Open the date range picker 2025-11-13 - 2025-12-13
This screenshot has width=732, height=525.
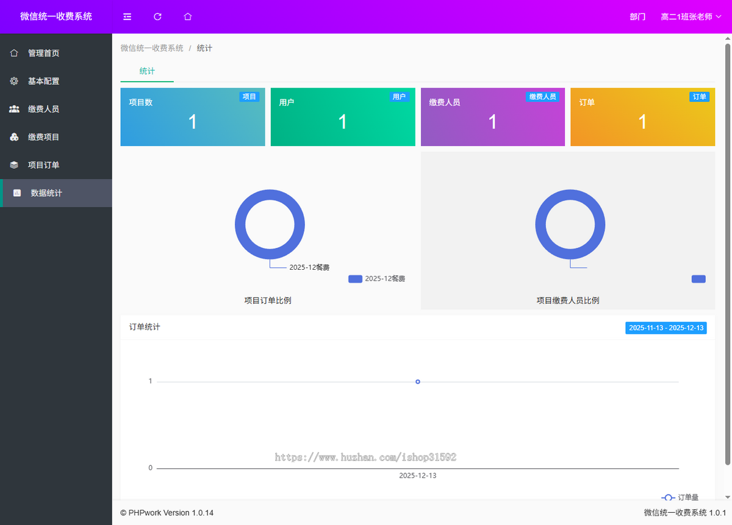(666, 328)
